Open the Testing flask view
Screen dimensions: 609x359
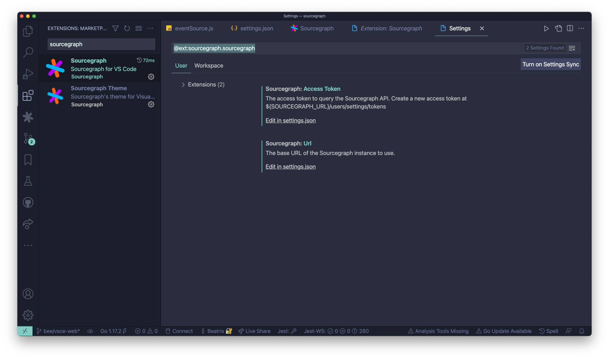28,181
